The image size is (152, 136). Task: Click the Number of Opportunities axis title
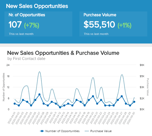tap(4, 87)
